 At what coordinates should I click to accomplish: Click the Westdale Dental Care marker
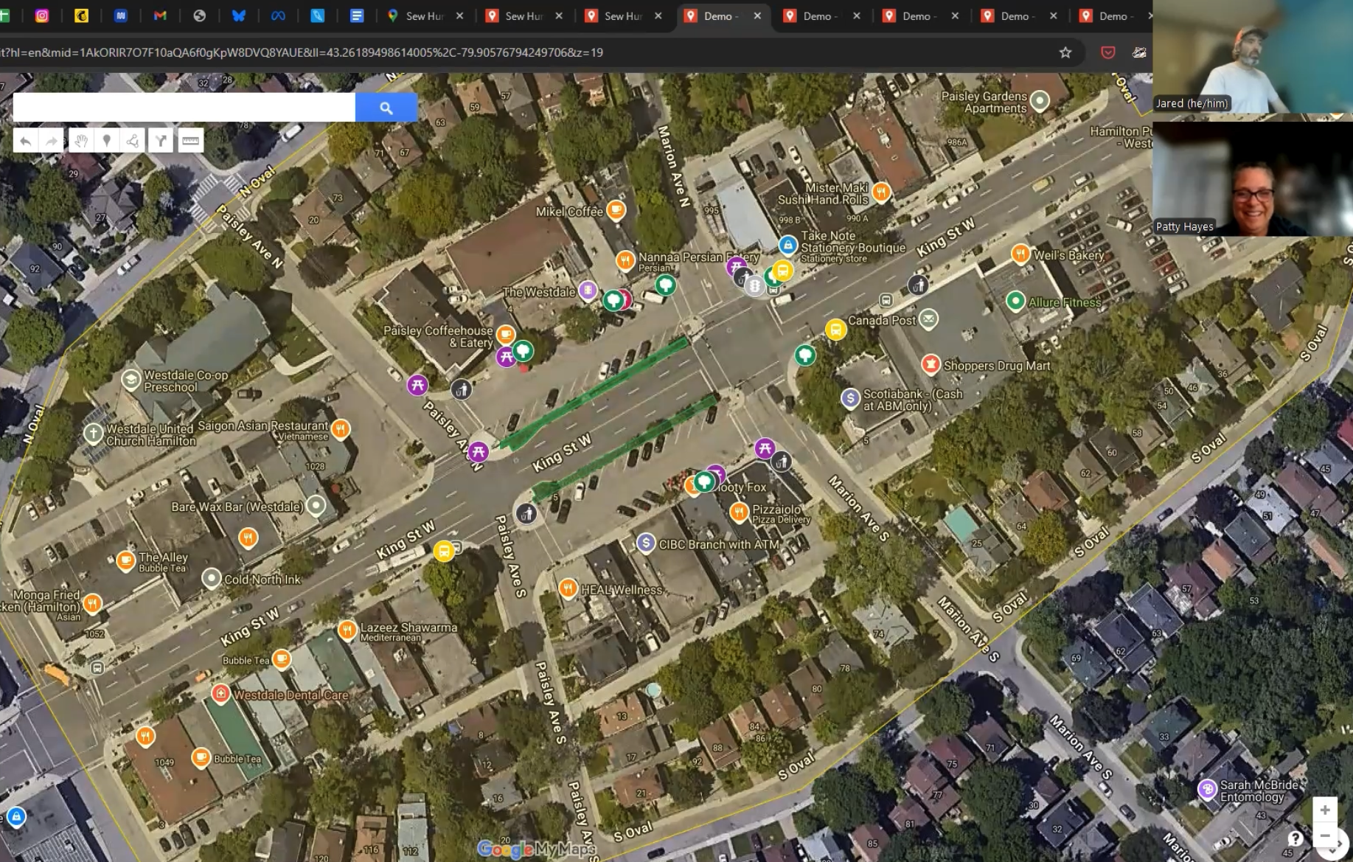tap(220, 693)
